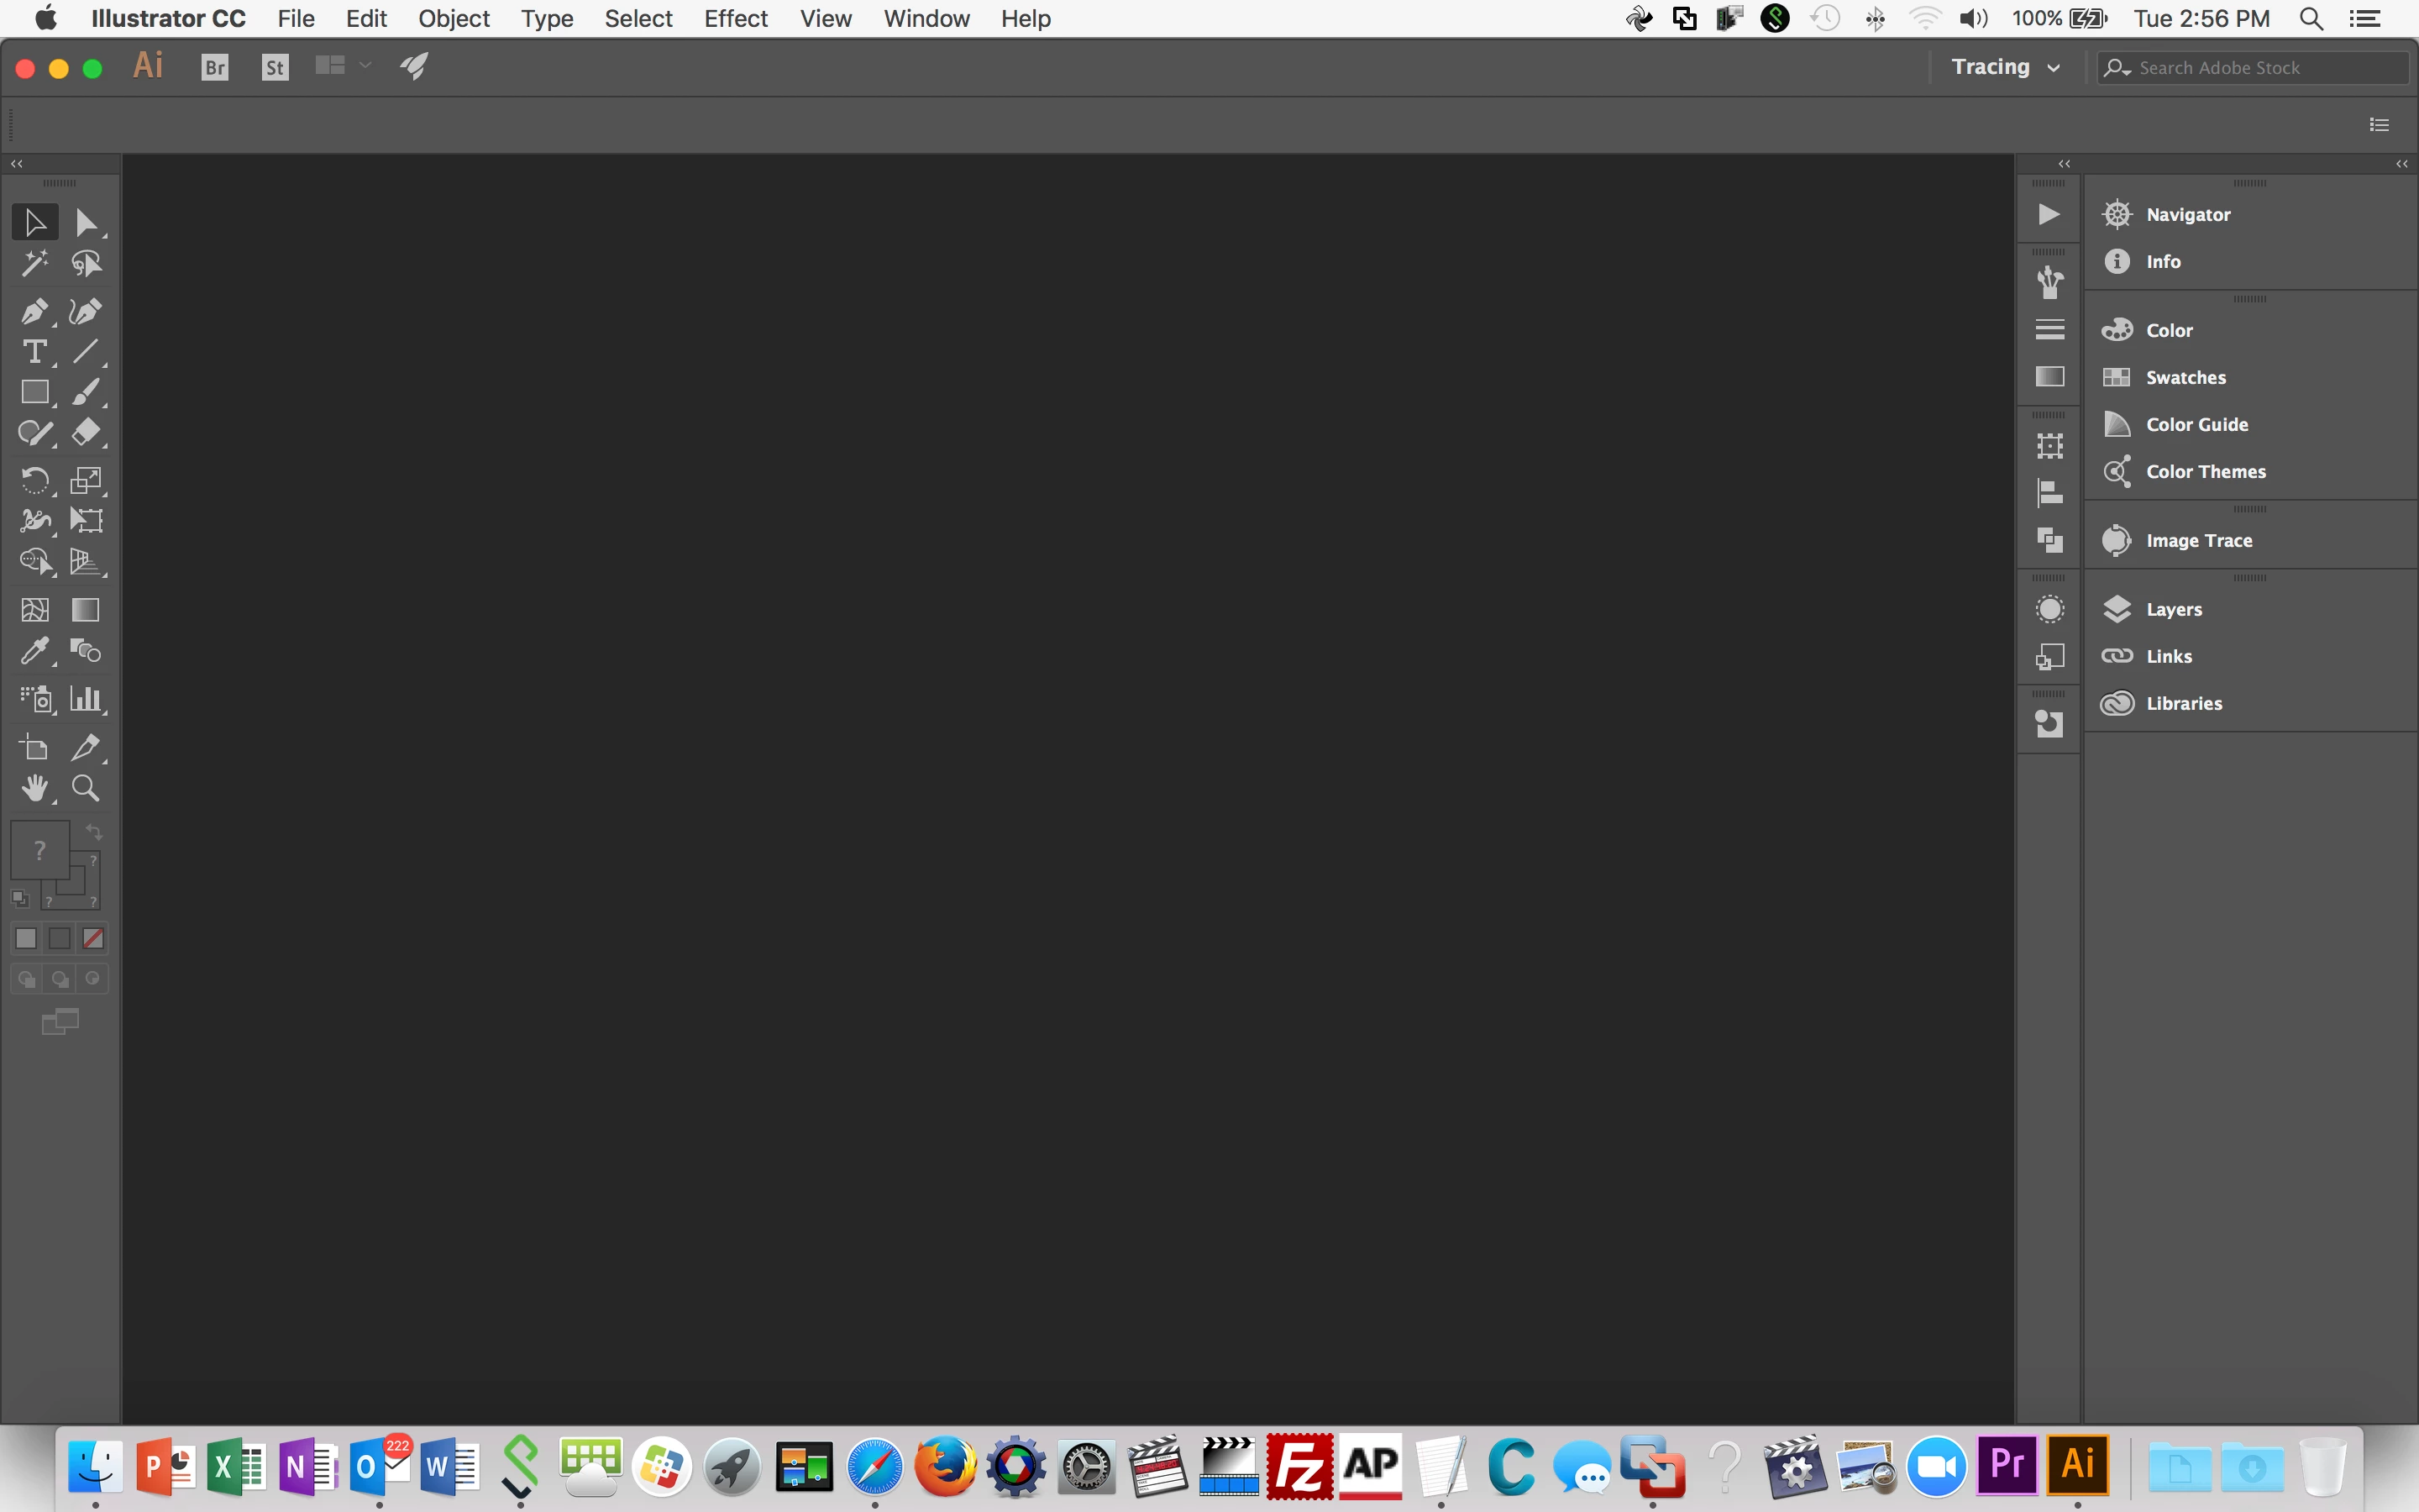Select the Pen tool
Image resolution: width=2419 pixels, height=1512 pixels.
tap(34, 312)
